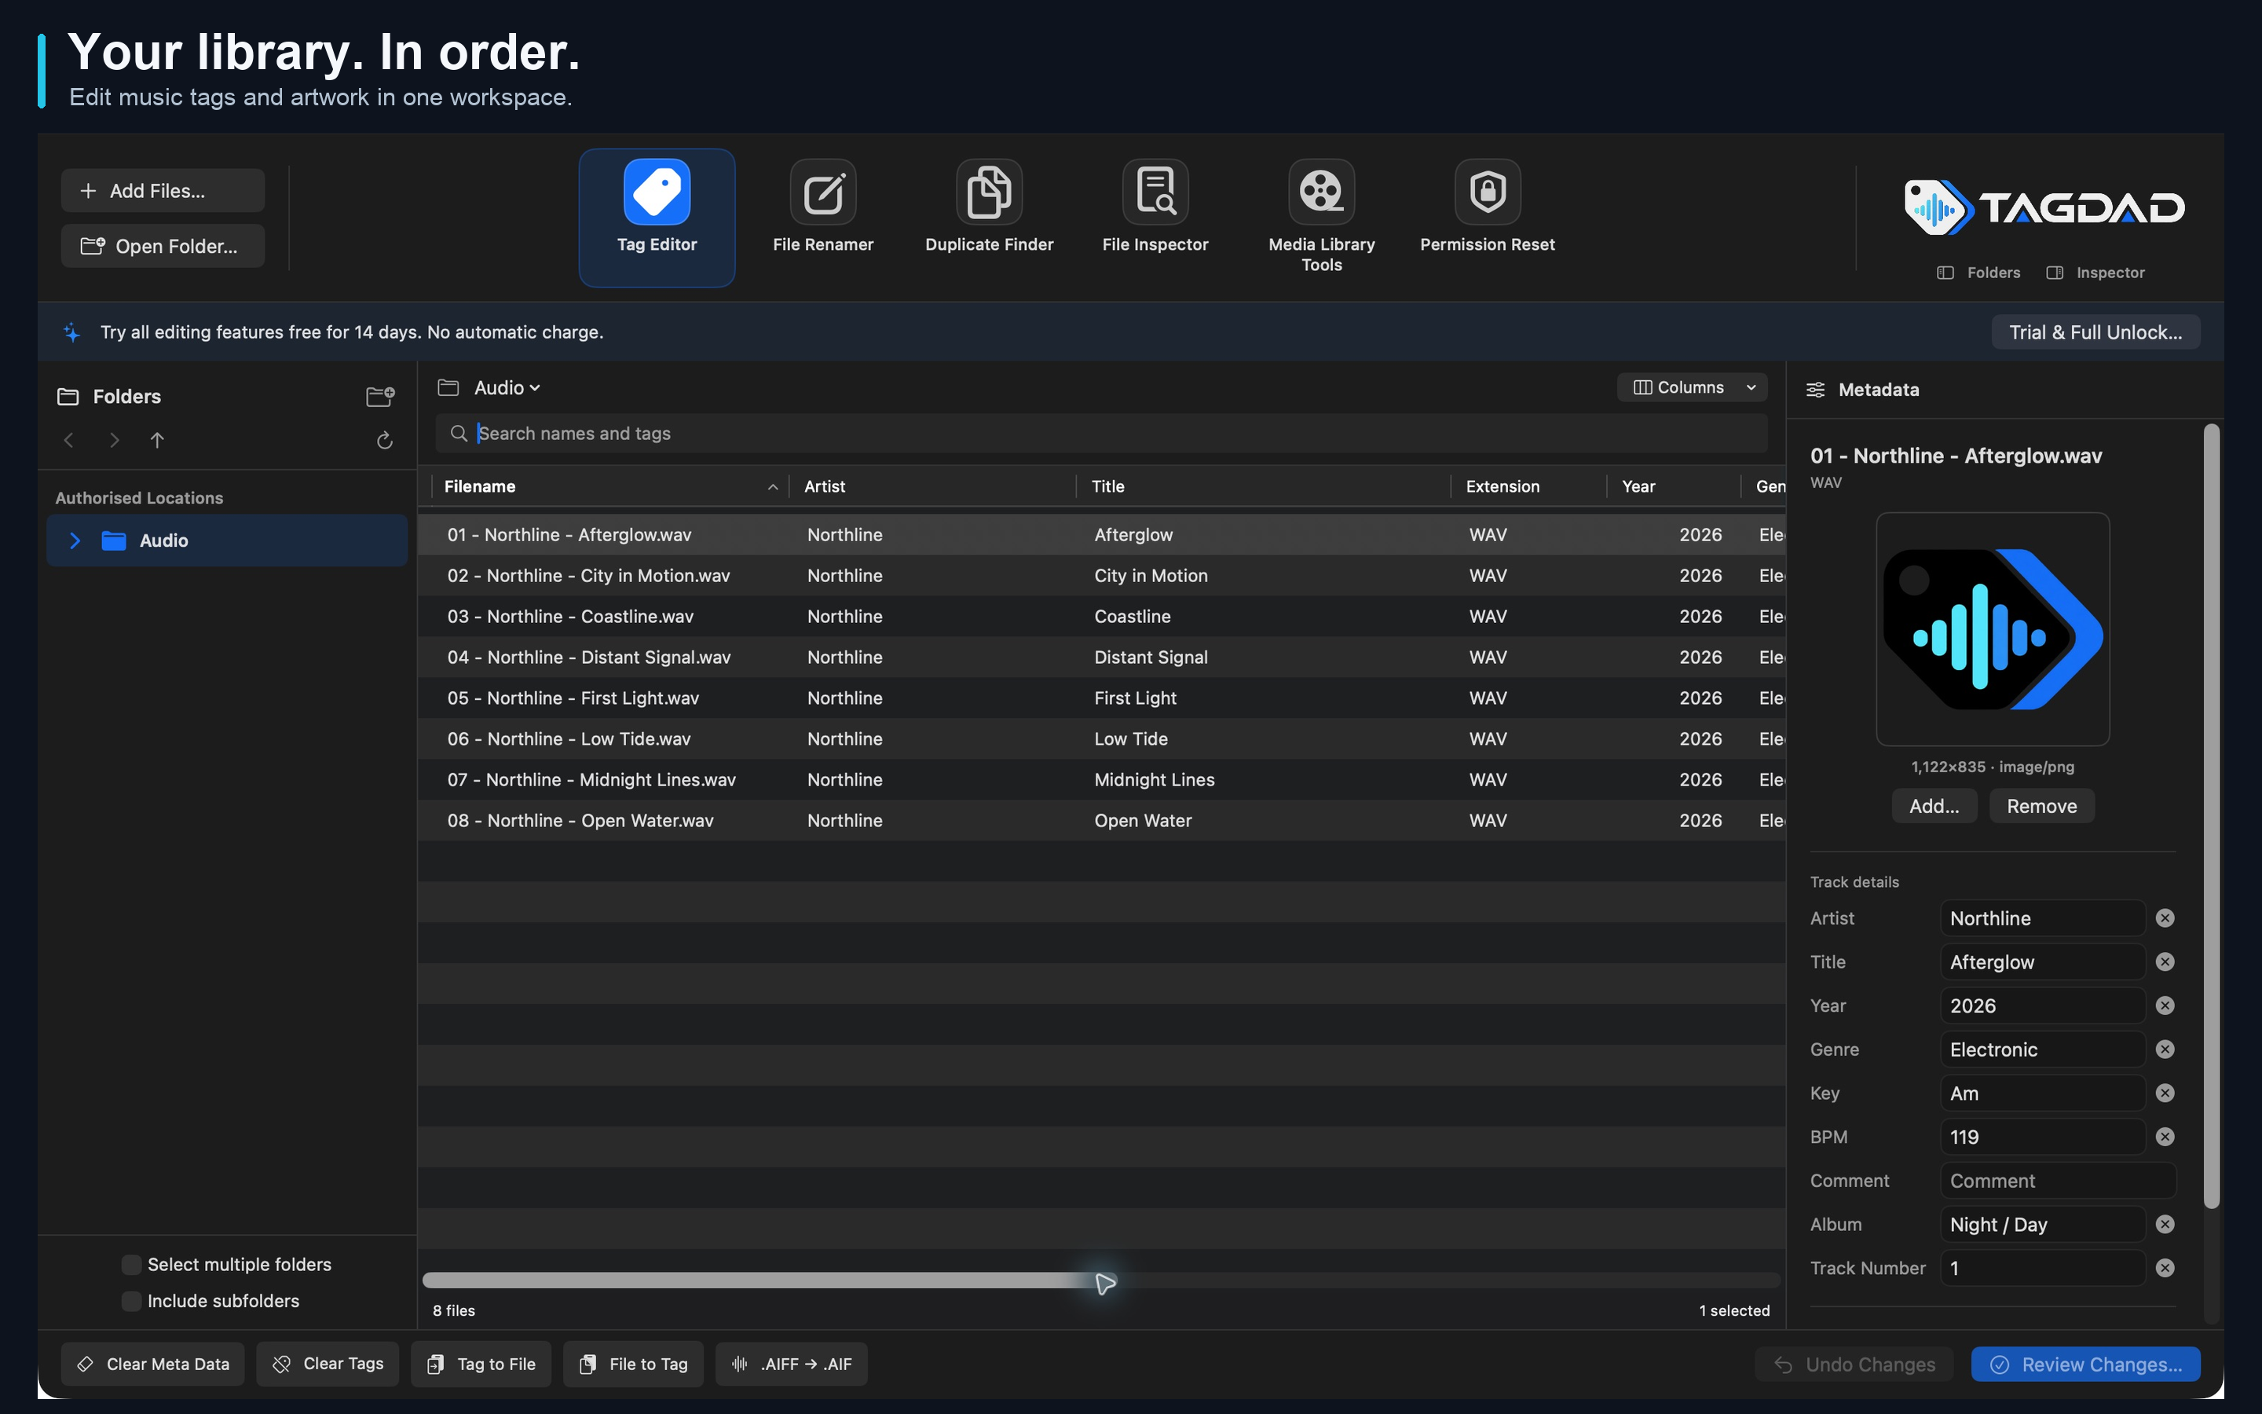Open the File Inspector tool

pyautogui.click(x=1155, y=207)
